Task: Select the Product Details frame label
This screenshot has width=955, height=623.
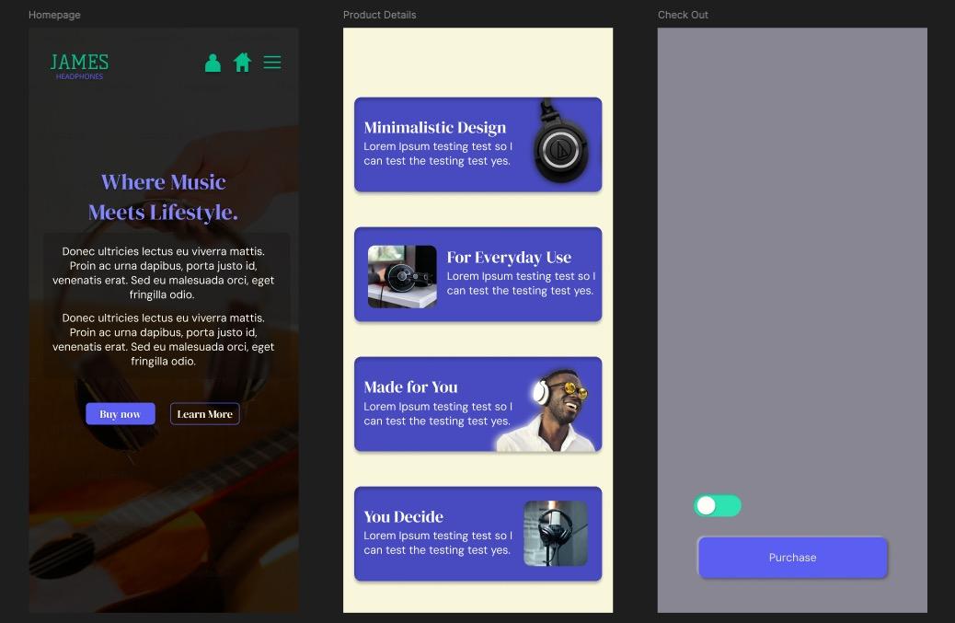Action: 379,15
